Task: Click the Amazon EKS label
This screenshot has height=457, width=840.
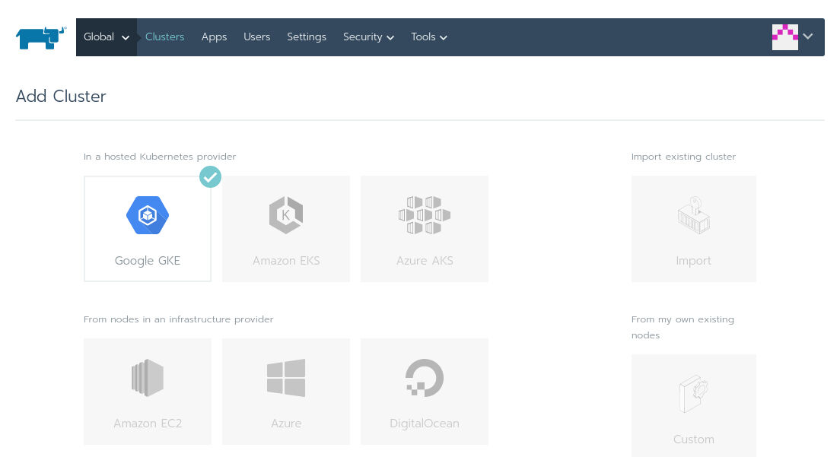Action: click(x=286, y=261)
